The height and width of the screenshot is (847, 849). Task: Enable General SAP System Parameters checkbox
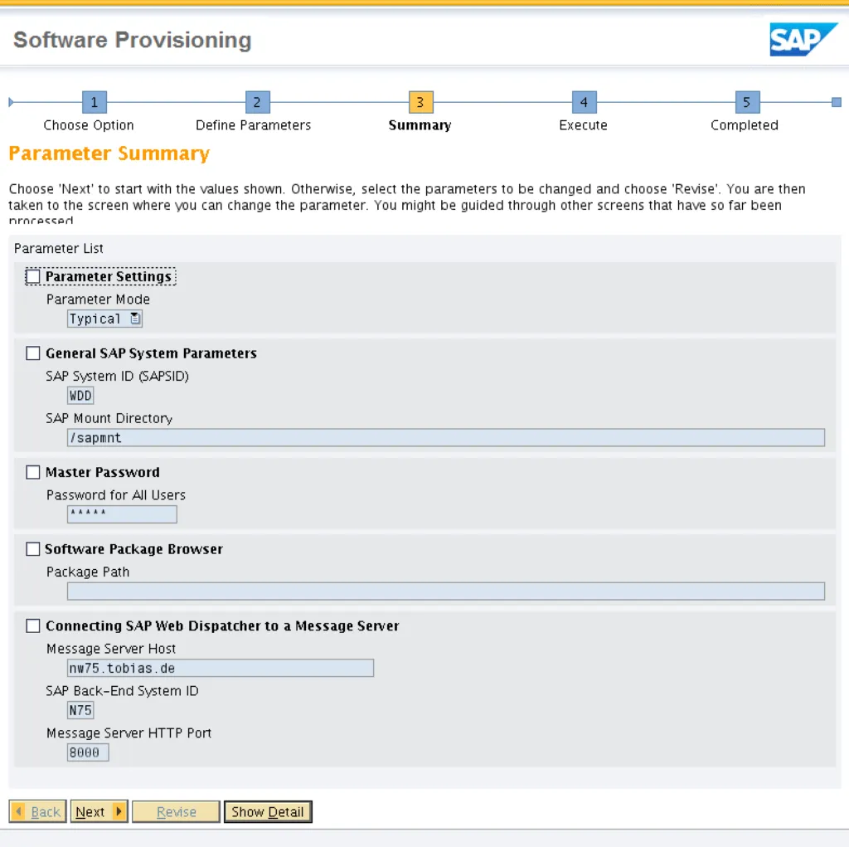(x=33, y=353)
